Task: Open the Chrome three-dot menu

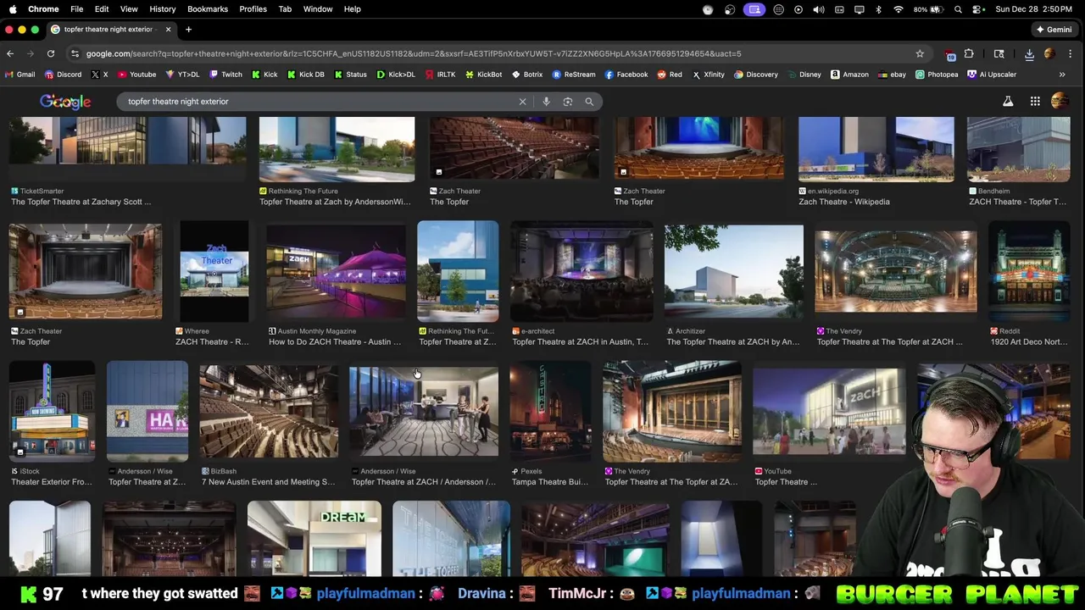Action: (x=1072, y=53)
